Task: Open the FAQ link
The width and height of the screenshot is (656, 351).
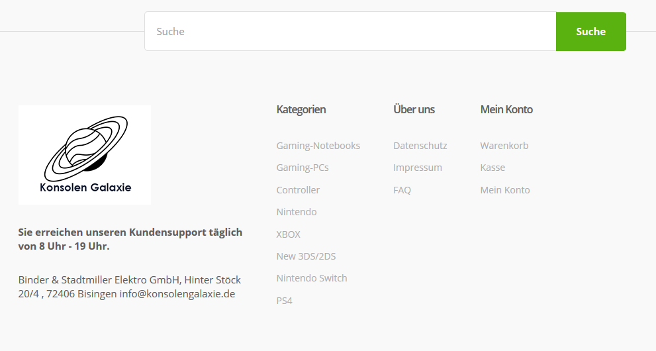Action: point(402,190)
